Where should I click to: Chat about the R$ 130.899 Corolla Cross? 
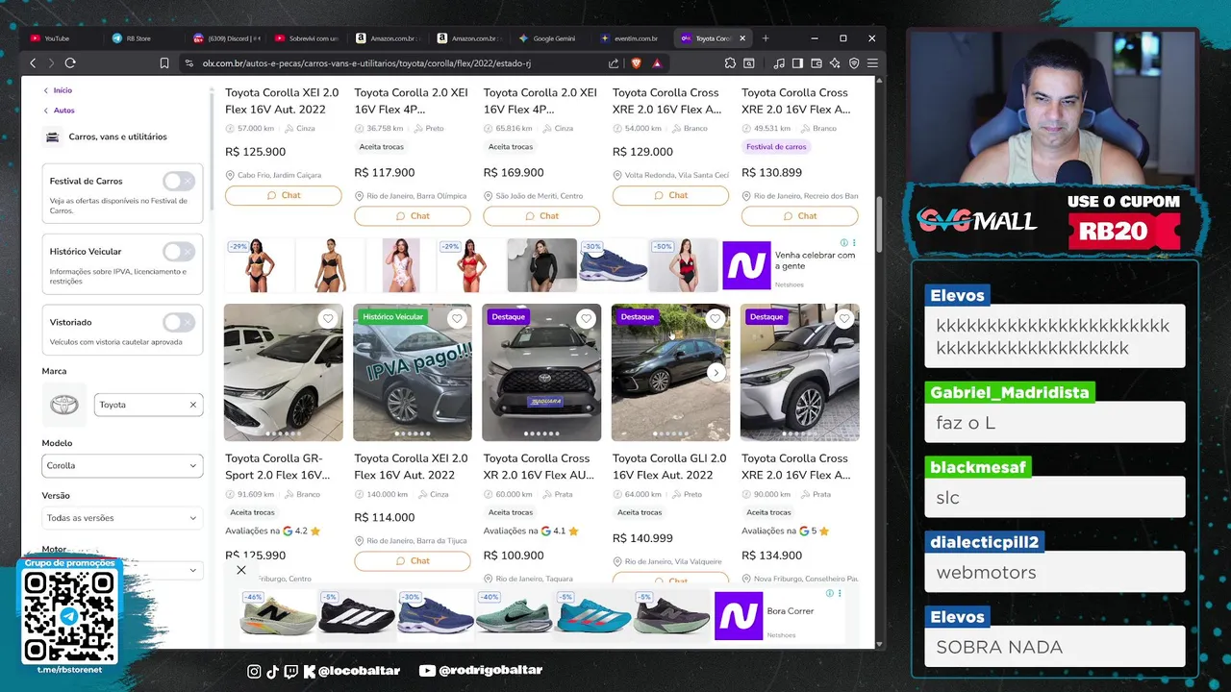799,216
